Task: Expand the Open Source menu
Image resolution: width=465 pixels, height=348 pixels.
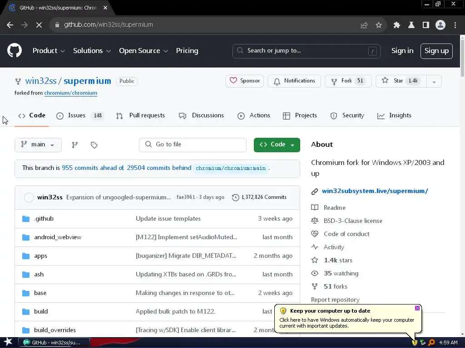Action: pyautogui.click(x=143, y=51)
